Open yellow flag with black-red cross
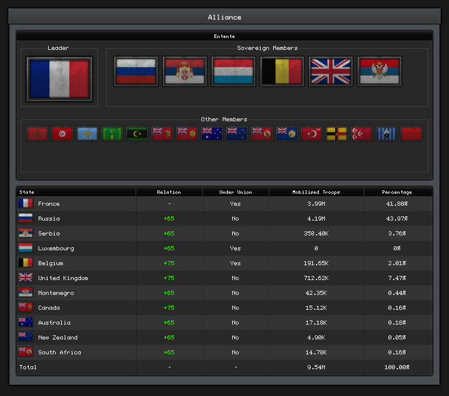 point(337,134)
